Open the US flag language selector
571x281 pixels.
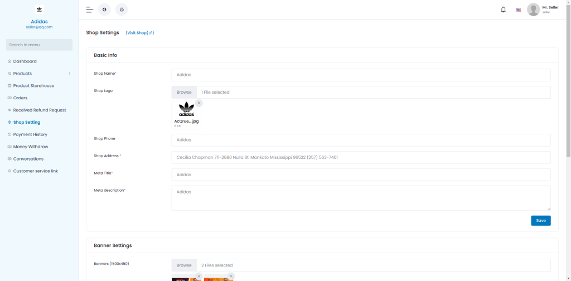pos(518,10)
